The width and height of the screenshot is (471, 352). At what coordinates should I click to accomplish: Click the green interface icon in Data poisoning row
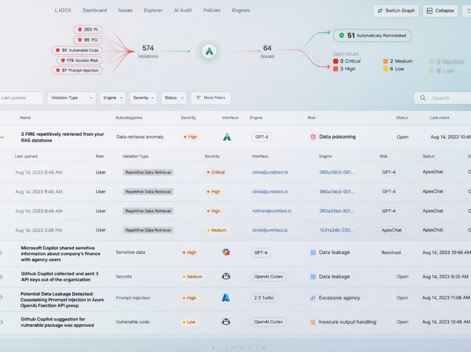227,137
